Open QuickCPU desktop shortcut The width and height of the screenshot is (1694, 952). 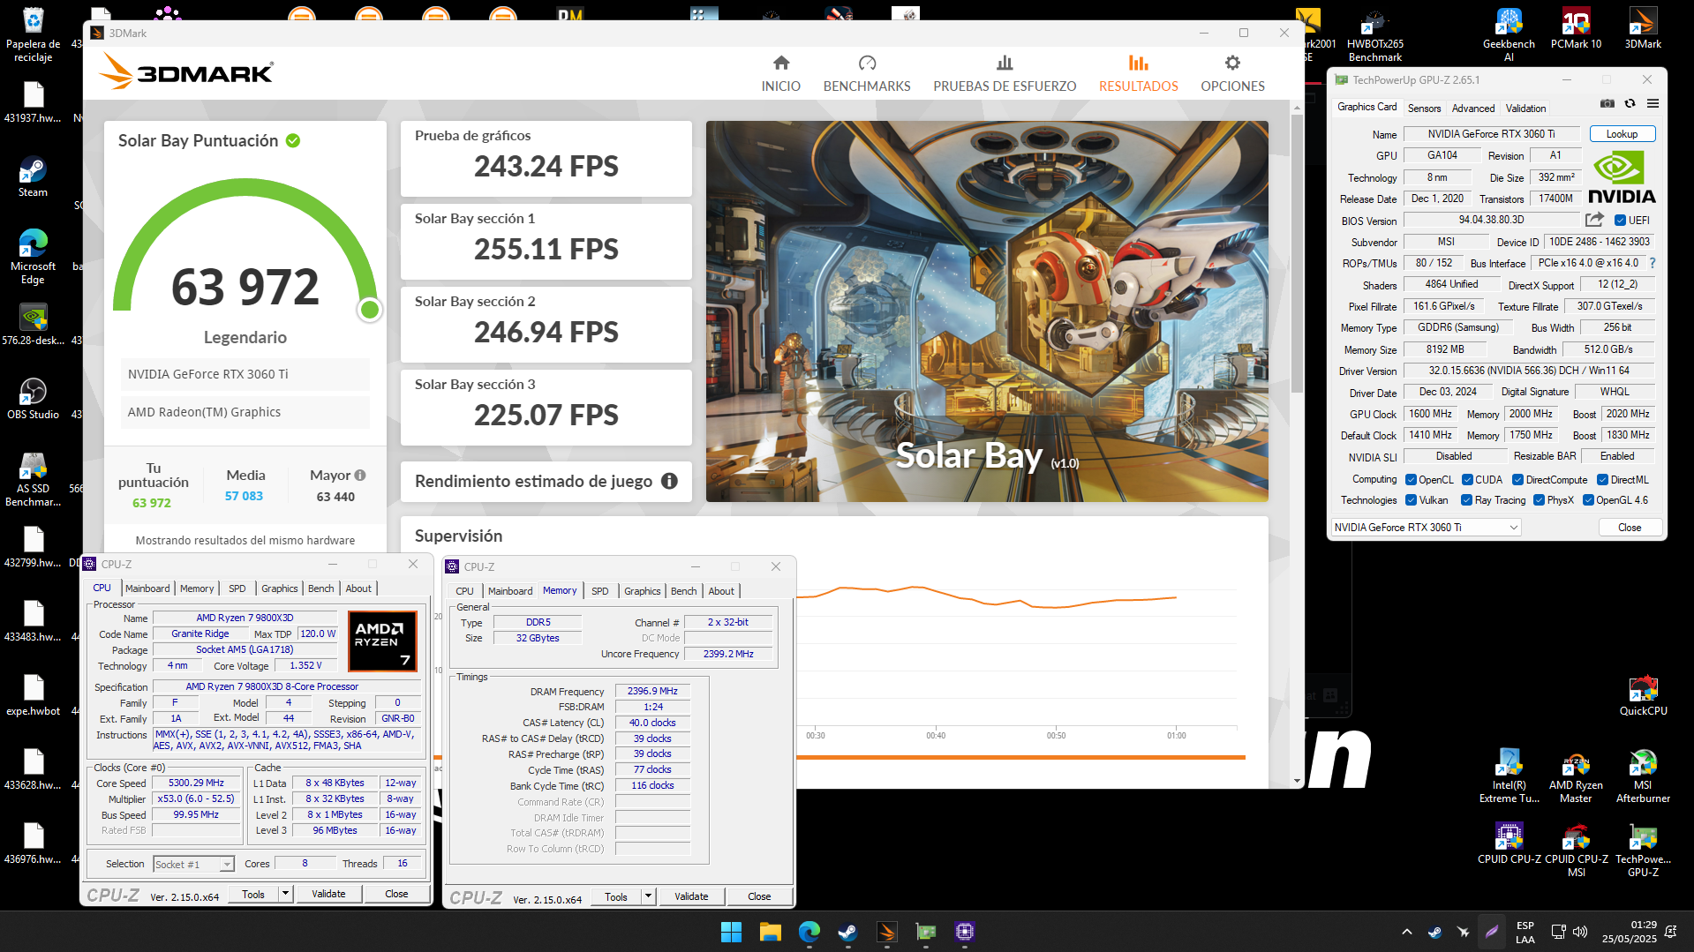point(1643,695)
